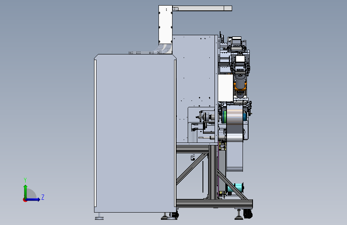The image size is (347, 225).
Task: Select the large gray cabinet front panel
Action: pos(135,133)
